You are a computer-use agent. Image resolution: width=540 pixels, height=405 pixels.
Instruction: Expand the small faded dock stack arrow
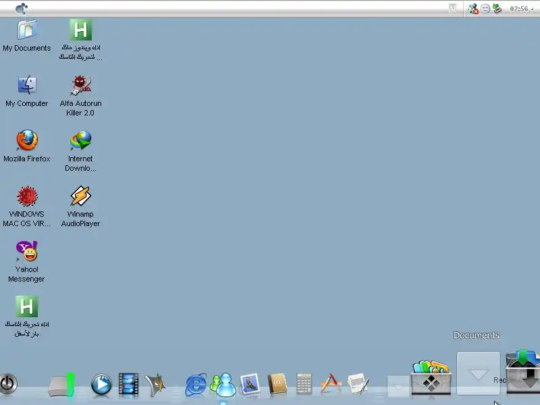tap(398, 386)
